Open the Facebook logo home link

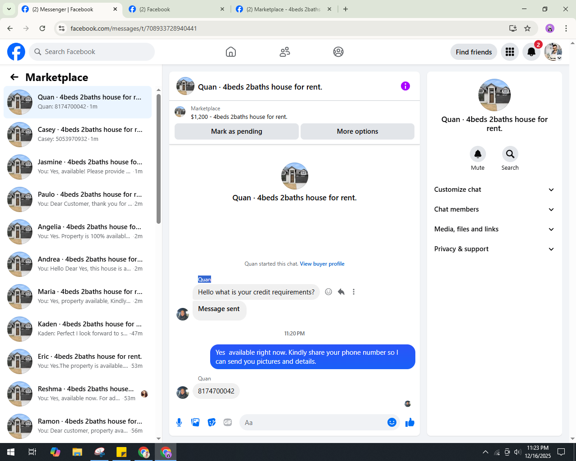coord(16,52)
